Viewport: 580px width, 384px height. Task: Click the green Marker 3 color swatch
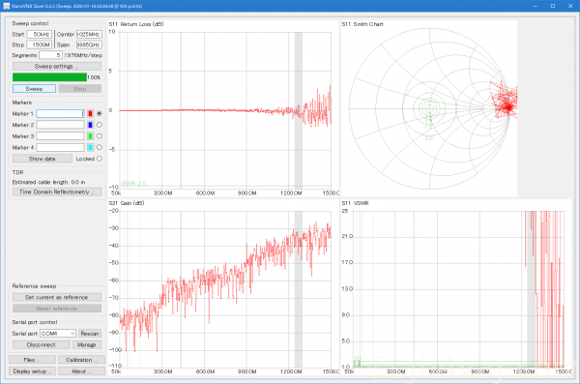(90, 136)
